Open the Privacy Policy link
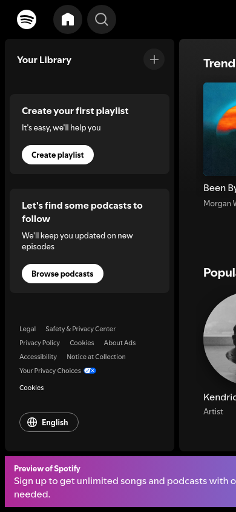This screenshot has width=236, height=512. pos(40,343)
